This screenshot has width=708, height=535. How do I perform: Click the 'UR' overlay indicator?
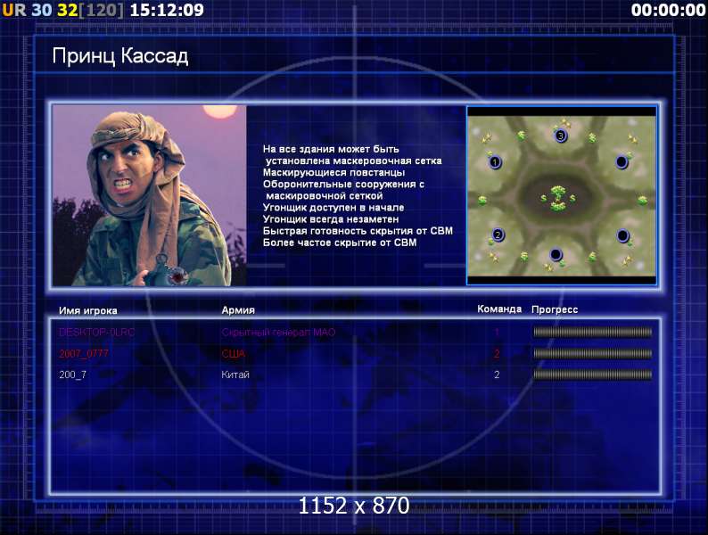14,10
